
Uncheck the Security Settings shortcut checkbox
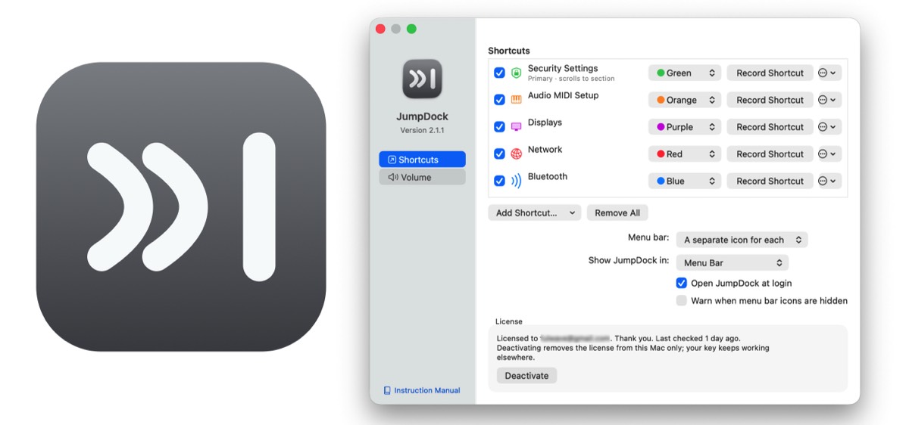pyautogui.click(x=499, y=73)
